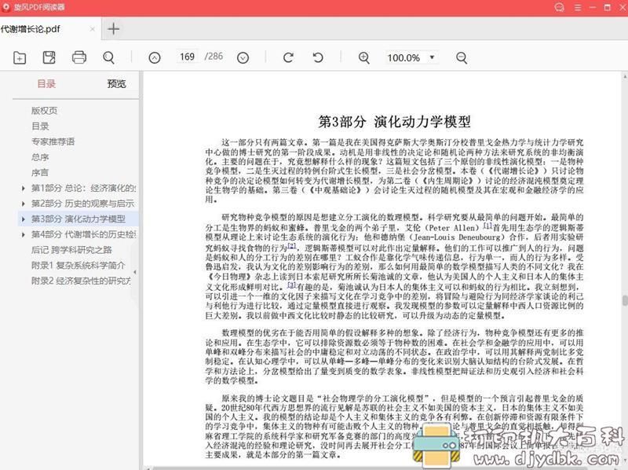
Task: Open the 专家推荐语 outline entry
Action: pyautogui.click(x=53, y=141)
